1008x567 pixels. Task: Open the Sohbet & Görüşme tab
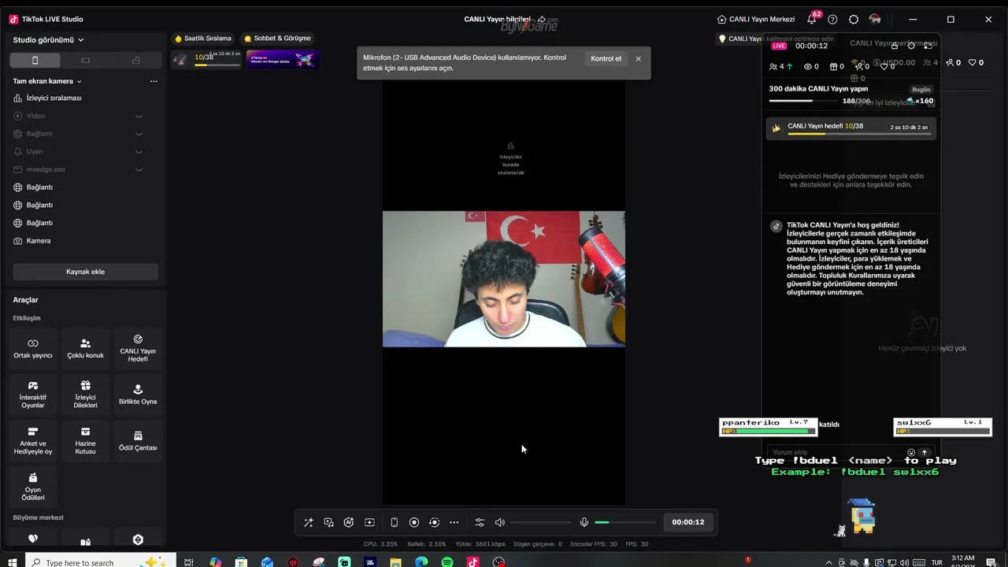(277, 39)
